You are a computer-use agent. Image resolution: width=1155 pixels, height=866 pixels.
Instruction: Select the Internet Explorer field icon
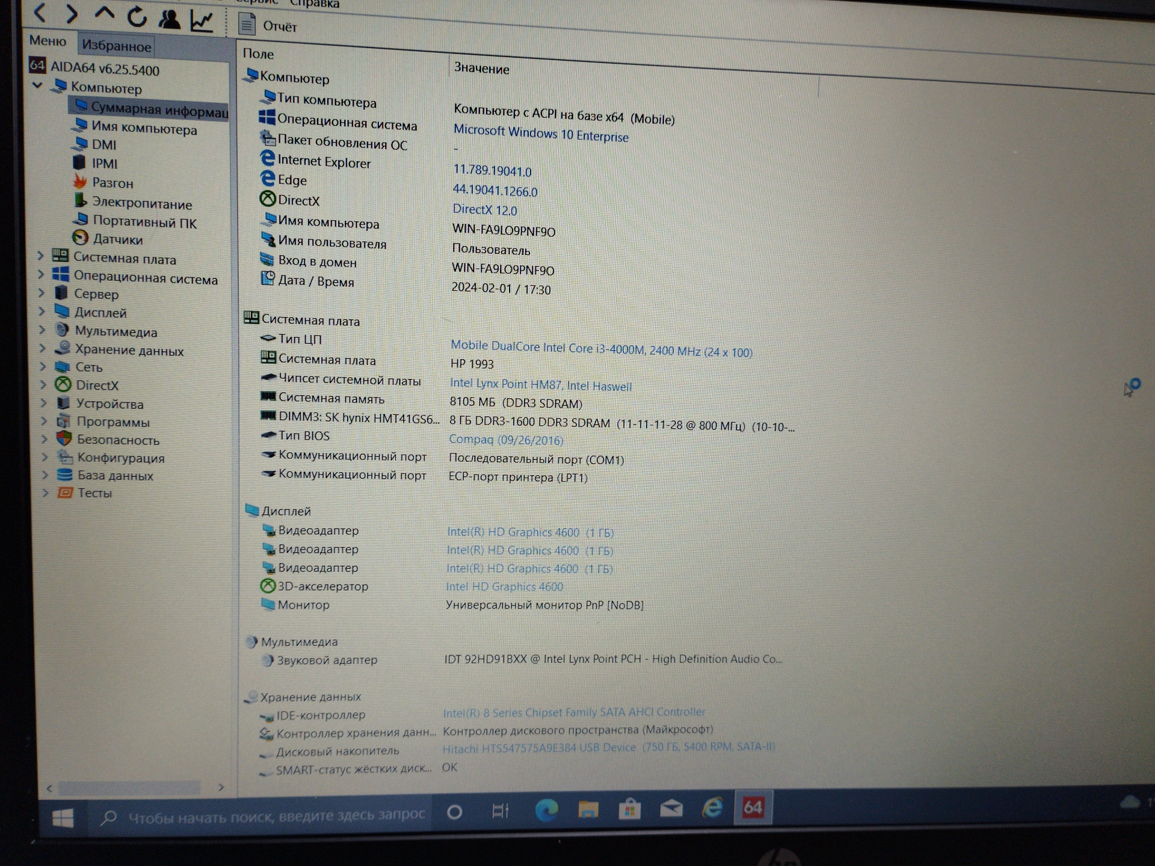coord(267,158)
